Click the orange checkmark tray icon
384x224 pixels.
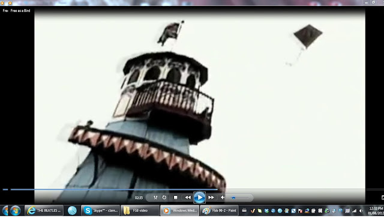253,211
